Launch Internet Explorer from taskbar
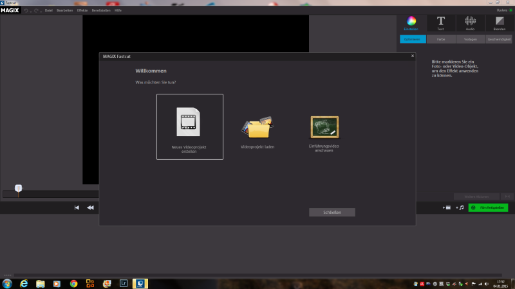Viewport: 515px width, 289px height. point(24,283)
